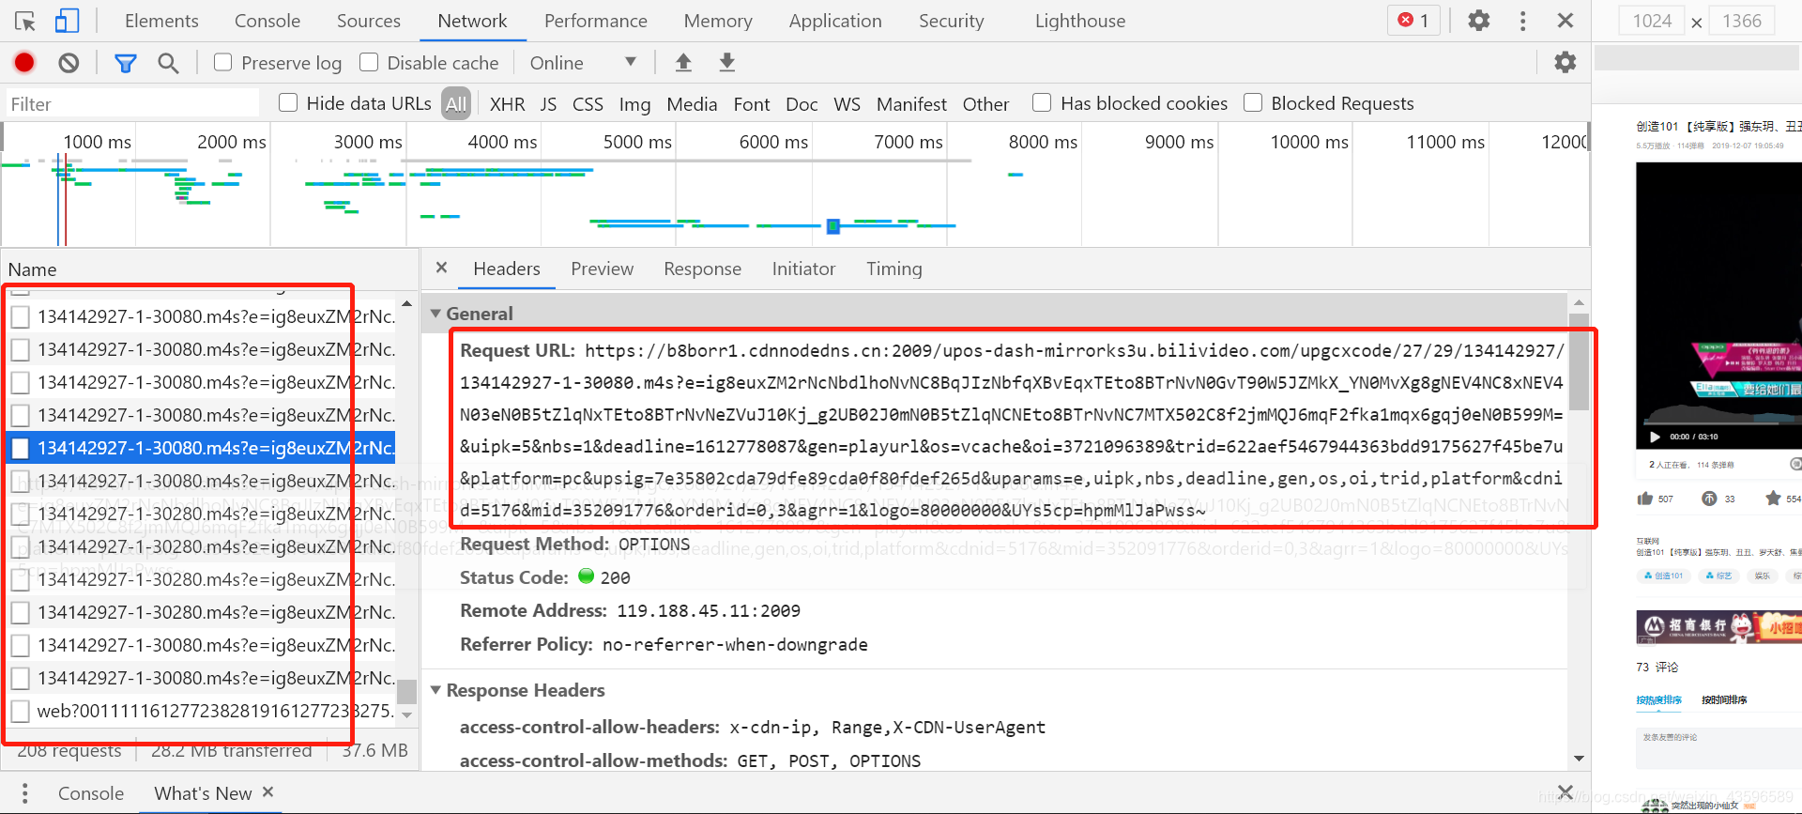
Task: Close the What's New drawer tab
Action: pyautogui.click(x=267, y=792)
